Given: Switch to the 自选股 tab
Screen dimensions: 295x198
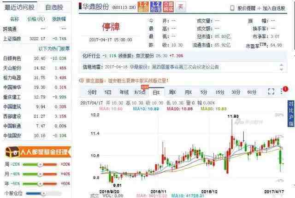Looking at the screenshot, I should pos(54,7).
